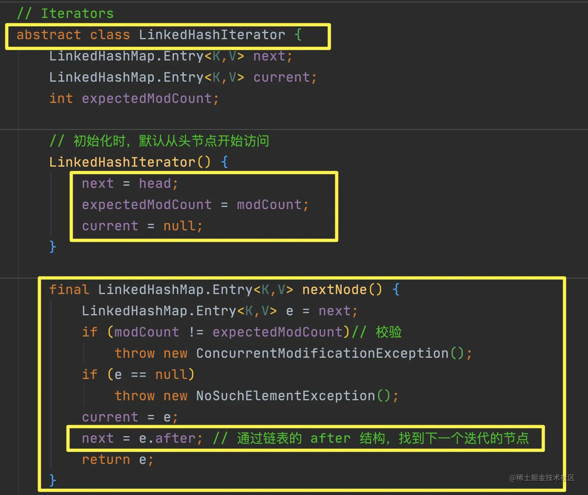Click the 'nextNode()' method name
588x495 pixels.
(x=342, y=290)
